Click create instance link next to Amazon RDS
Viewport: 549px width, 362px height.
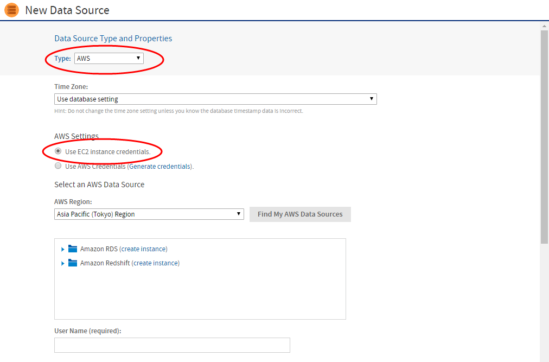coord(144,249)
